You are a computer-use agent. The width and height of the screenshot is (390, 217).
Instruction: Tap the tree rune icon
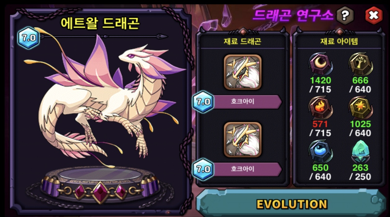[360, 64]
